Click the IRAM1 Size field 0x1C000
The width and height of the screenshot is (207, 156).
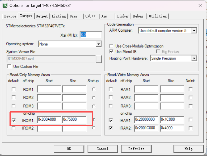(172, 120)
